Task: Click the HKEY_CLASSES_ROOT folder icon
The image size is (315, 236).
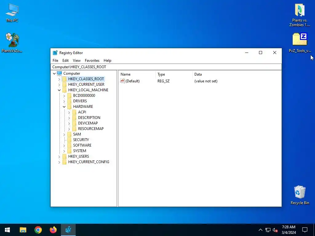Action: [x=65, y=79]
